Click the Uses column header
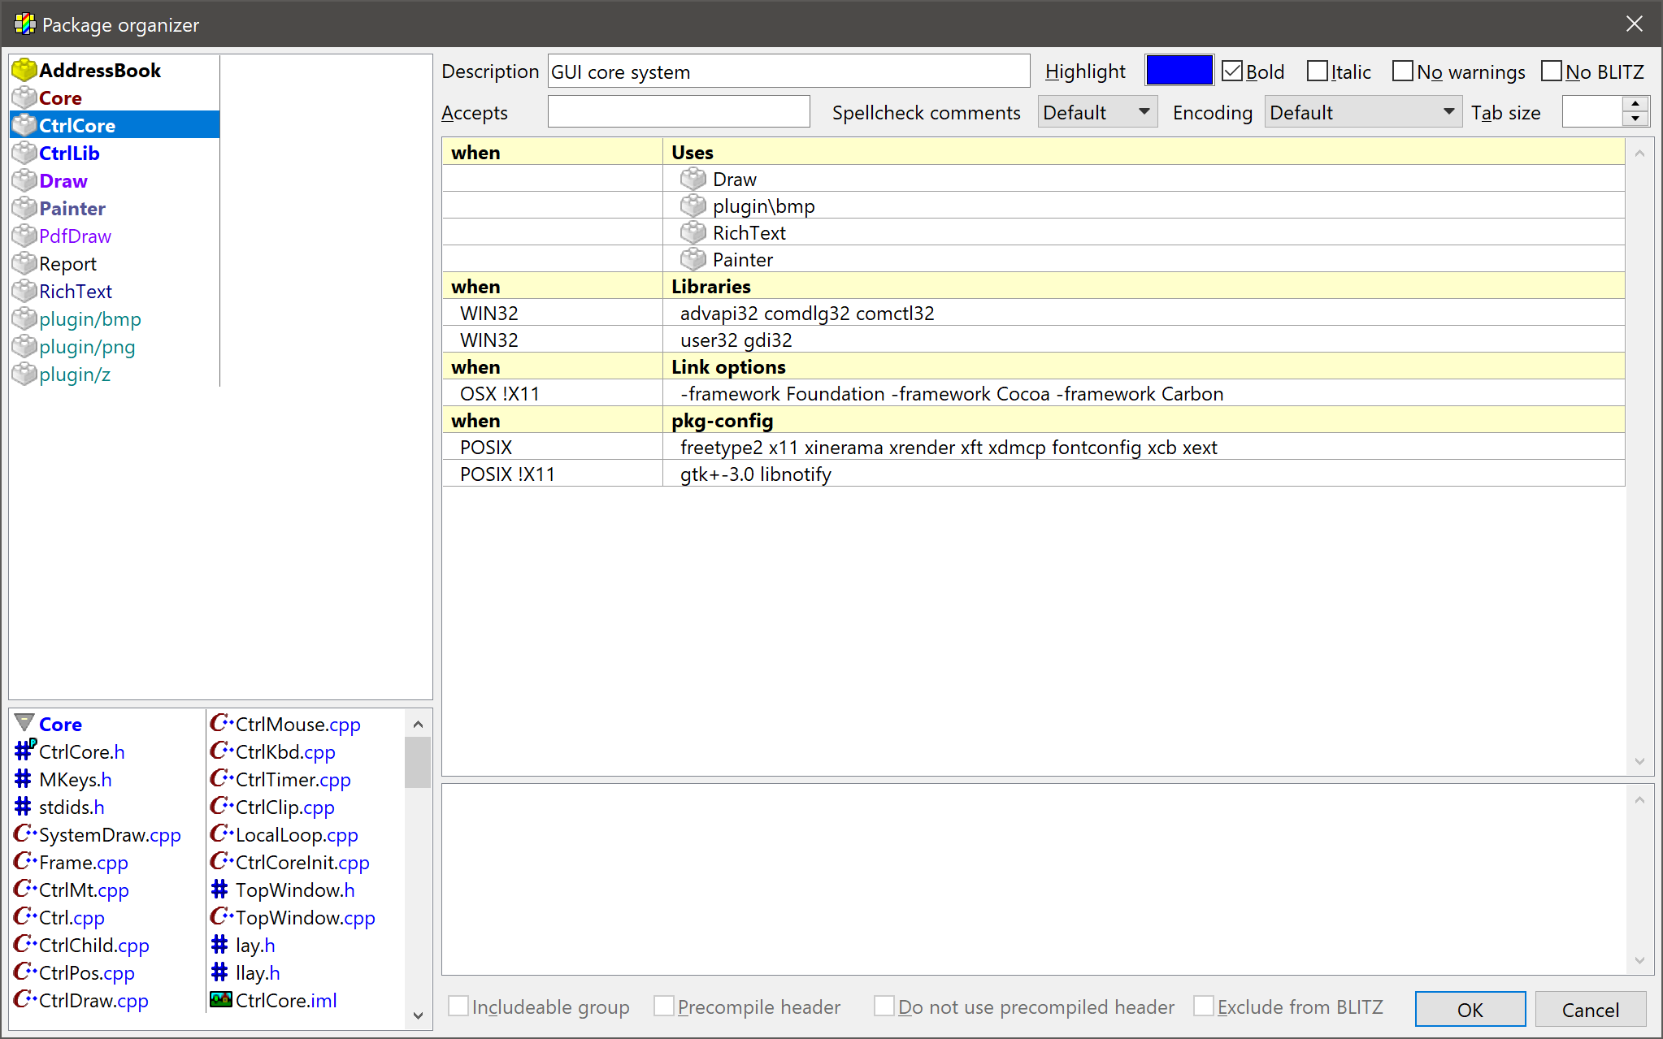The height and width of the screenshot is (1039, 1663). click(x=1144, y=152)
